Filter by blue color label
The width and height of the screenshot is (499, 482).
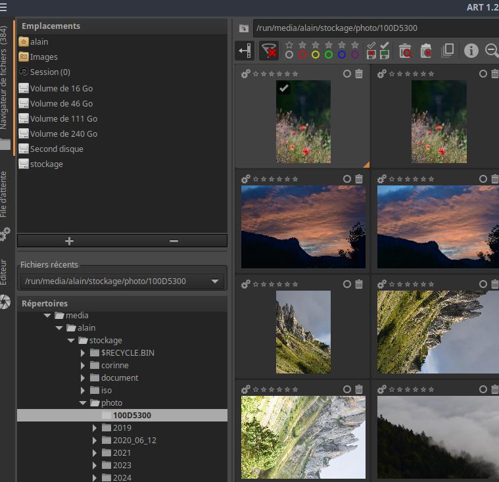pyautogui.click(x=342, y=55)
